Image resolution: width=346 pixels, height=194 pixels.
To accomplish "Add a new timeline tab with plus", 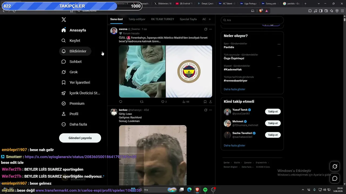I will (209, 19).
